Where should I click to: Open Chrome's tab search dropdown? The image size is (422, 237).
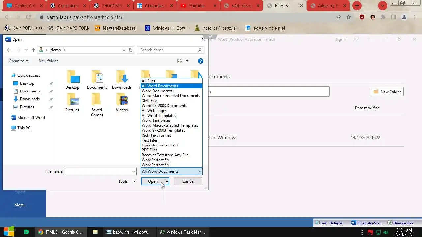(x=382, y=6)
